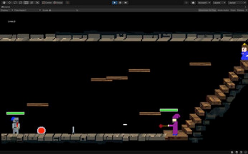Toggle Center pivot mode
The height and width of the screenshot is (154, 248).
(x=47, y=3)
